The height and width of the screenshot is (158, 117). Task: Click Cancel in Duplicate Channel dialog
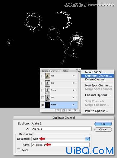pos(103,129)
